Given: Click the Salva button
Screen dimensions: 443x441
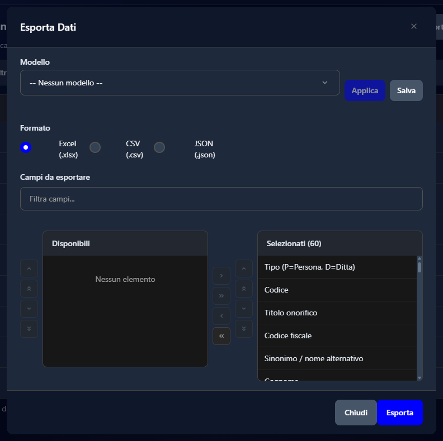Looking at the screenshot, I should [x=406, y=90].
